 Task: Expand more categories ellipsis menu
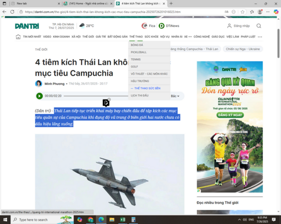pos(260,37)
